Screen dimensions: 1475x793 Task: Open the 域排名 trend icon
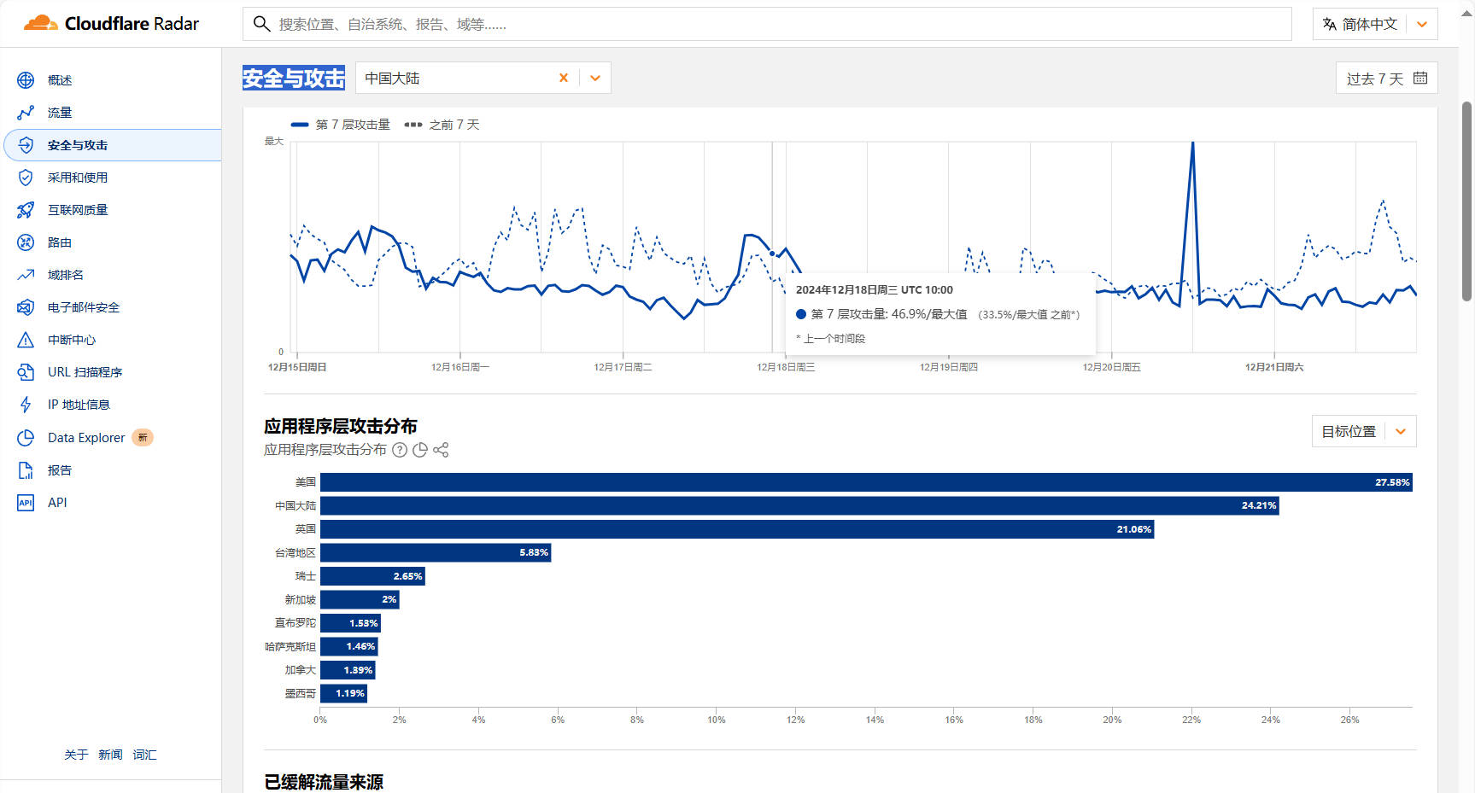pyautogui.click(x=26, y=275)
